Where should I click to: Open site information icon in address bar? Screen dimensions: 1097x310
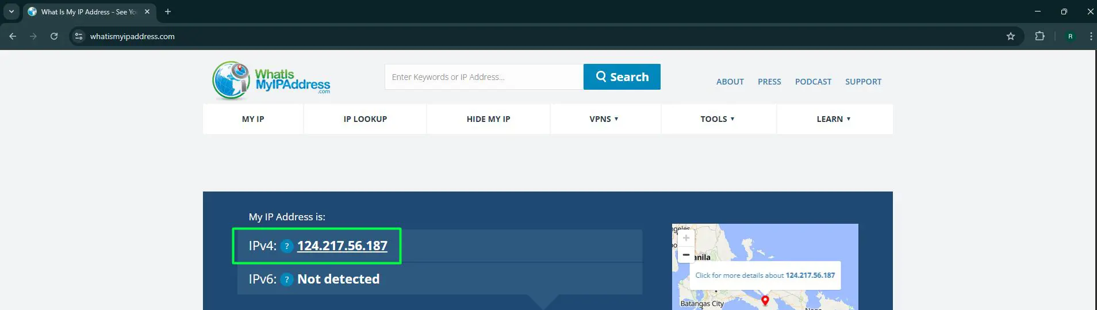click(79, 36)
